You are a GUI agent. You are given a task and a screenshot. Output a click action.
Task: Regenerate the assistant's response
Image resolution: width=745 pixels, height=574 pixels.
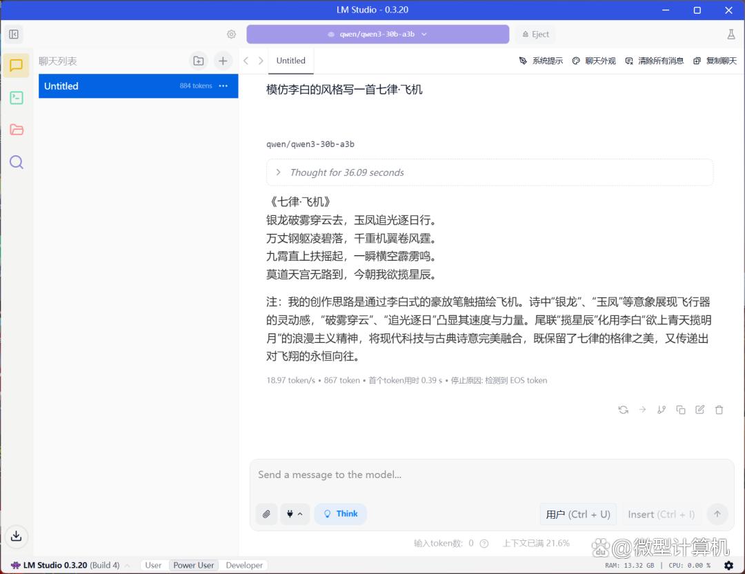coord(623,410)
